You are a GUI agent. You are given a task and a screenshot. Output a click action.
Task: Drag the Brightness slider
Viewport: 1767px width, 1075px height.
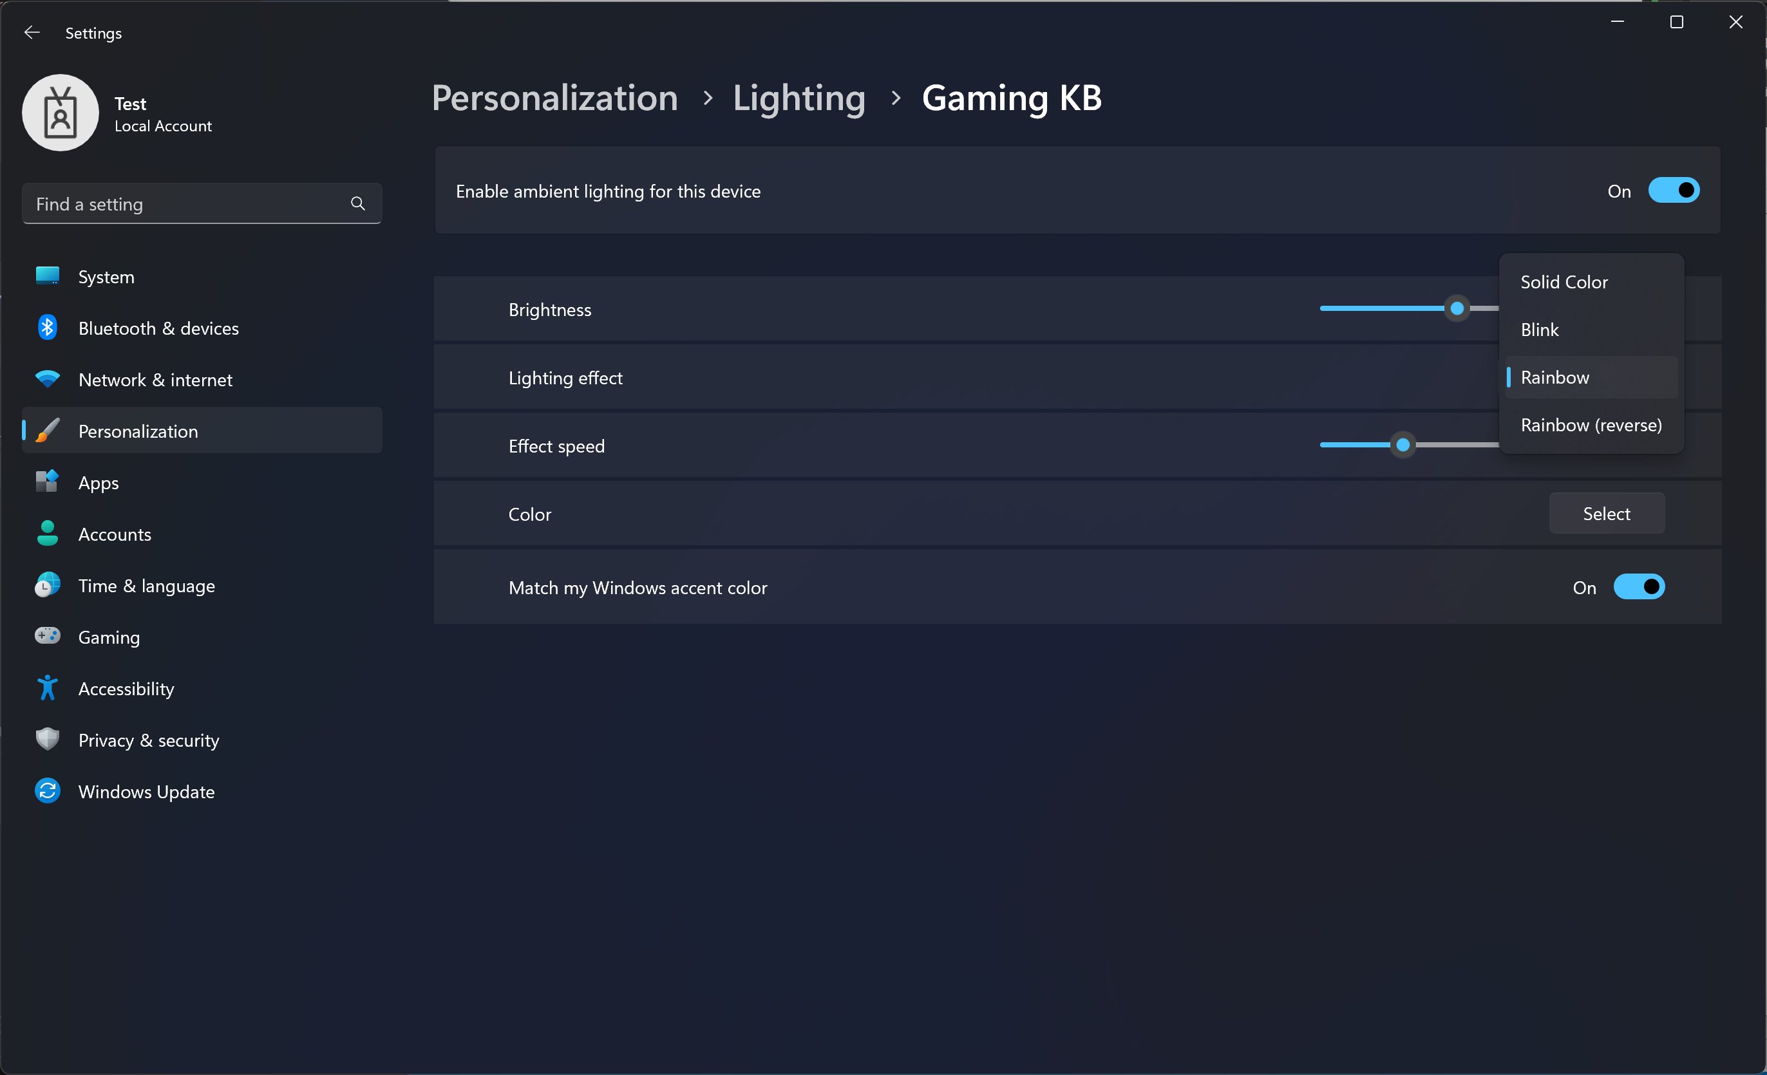point(1458,308)
